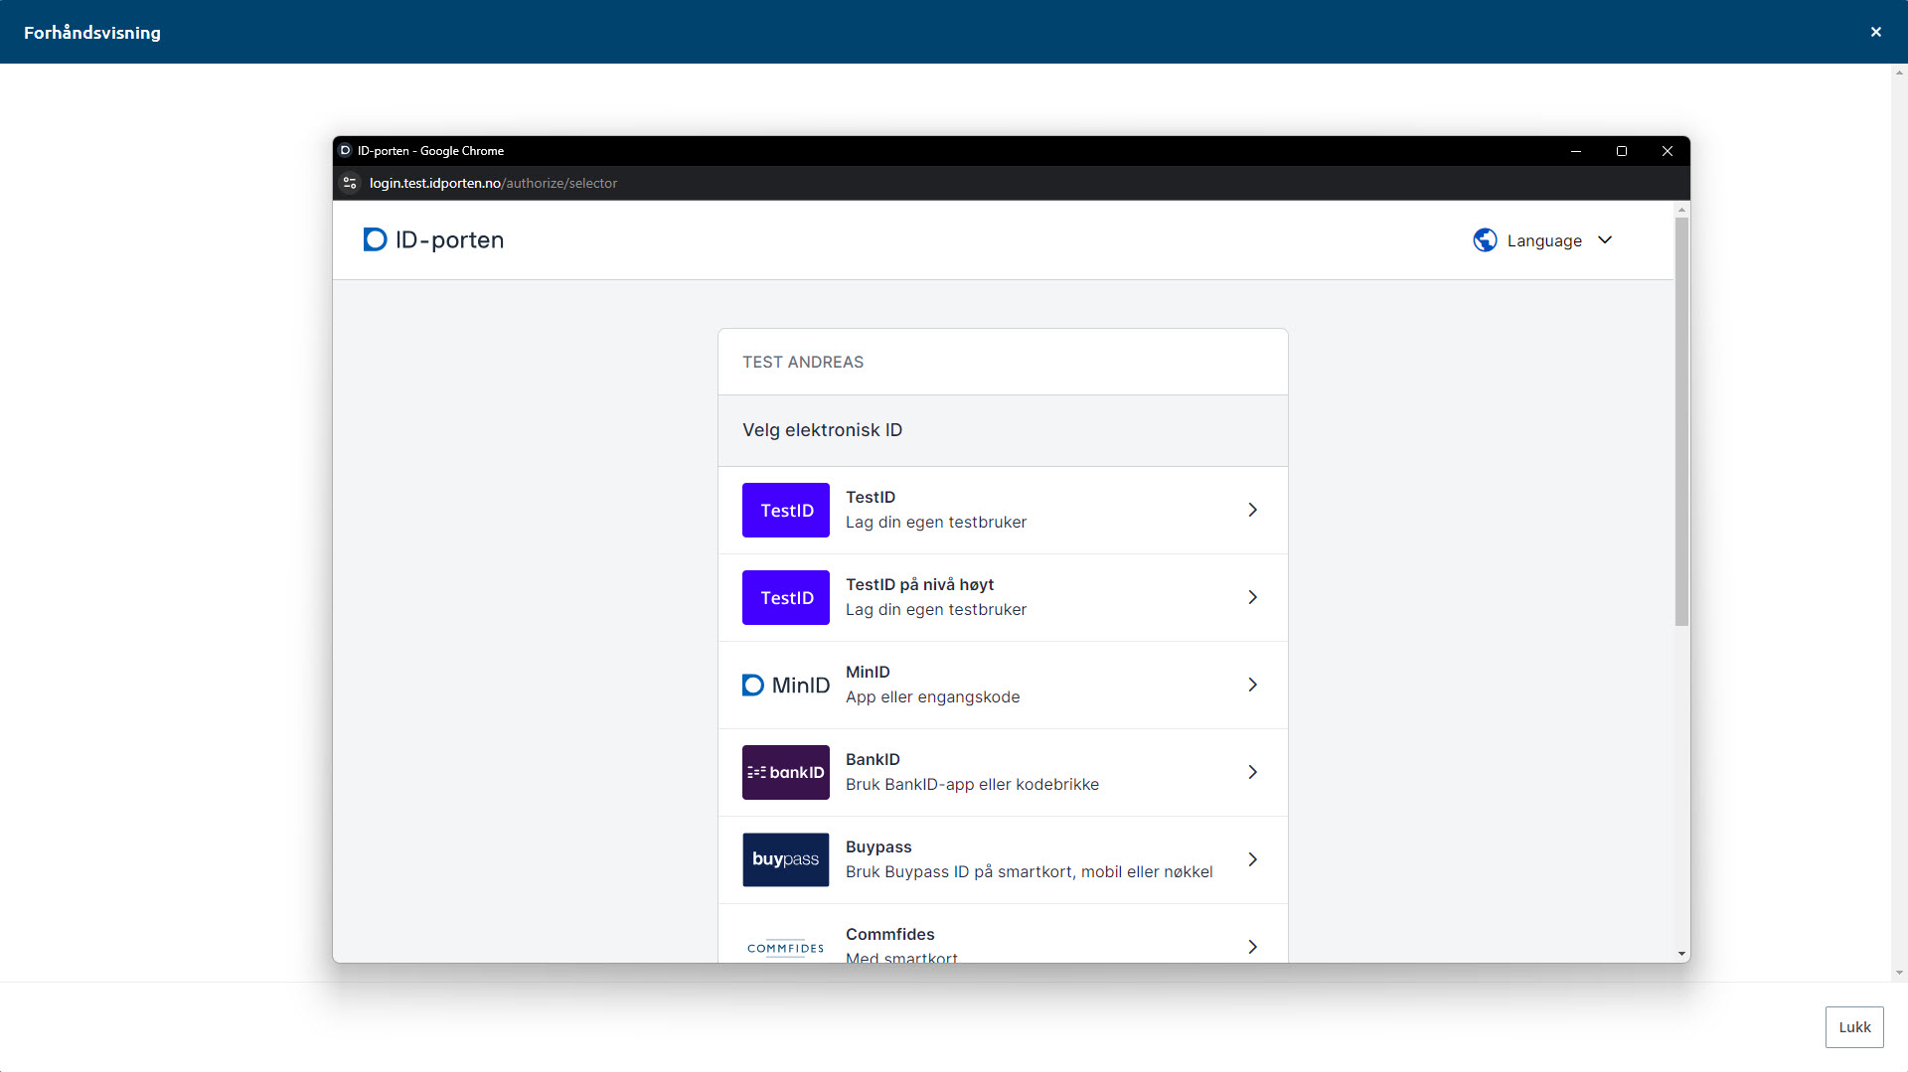
Task: Close the Forhåndsvisning preview dialog with the X
Action: (x=1875, y=32)
